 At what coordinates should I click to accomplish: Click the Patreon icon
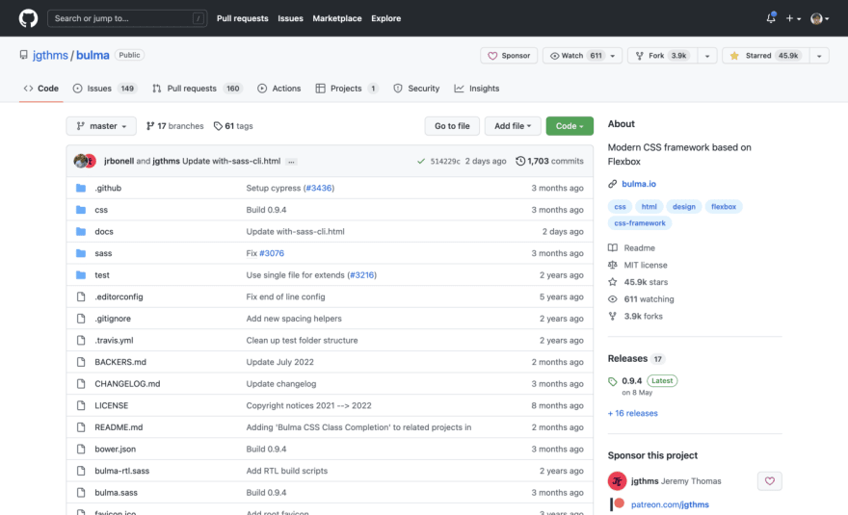click(617, 504)
